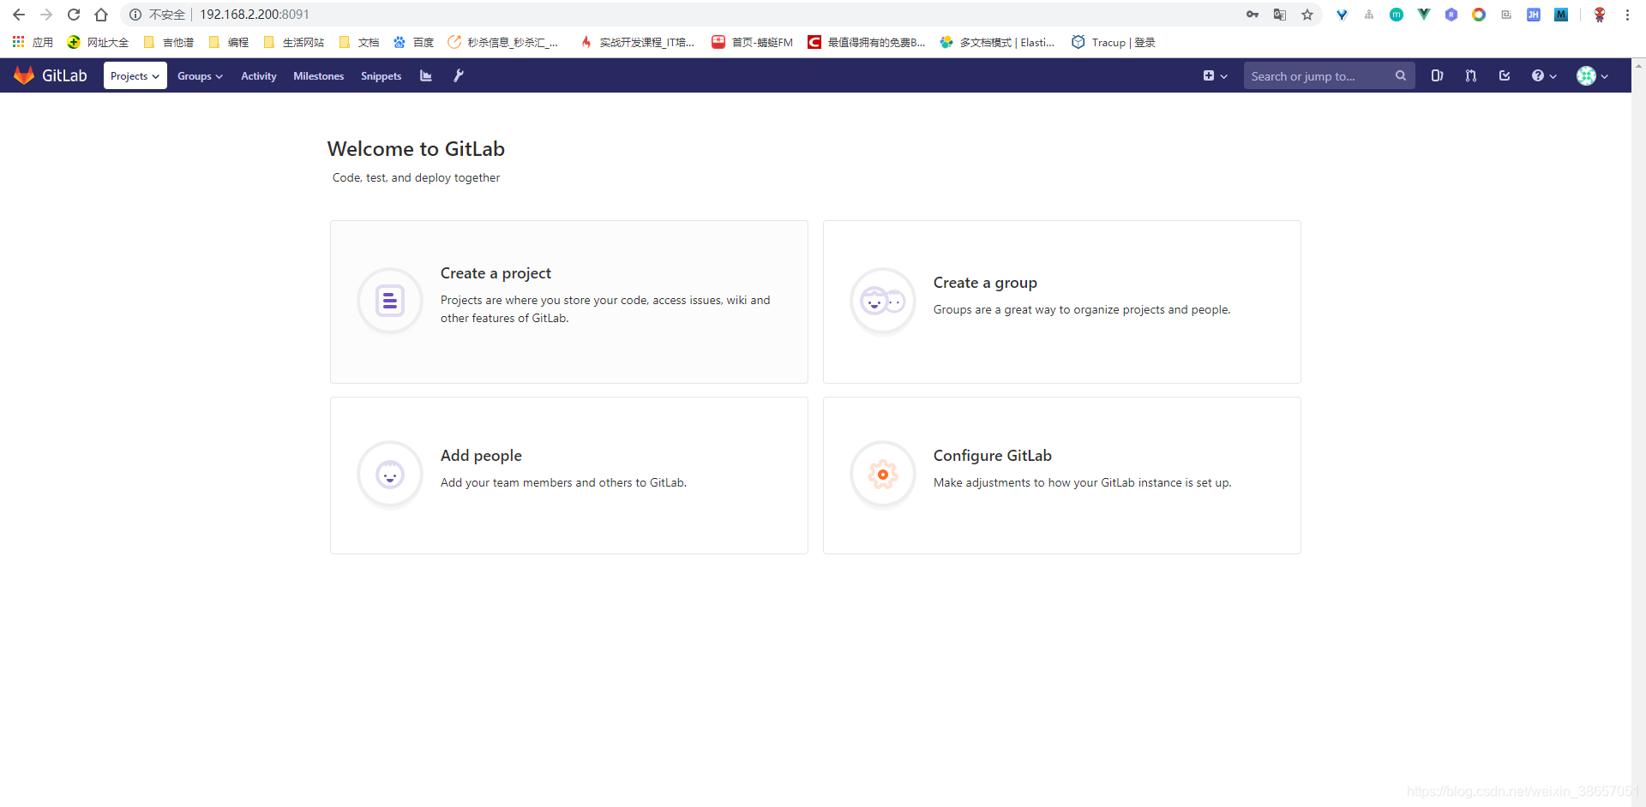Screen dimensions: 1646x807
Task: Open the Chrome profile Spider-Man avatar
Action: click(x=1600, y=15)
